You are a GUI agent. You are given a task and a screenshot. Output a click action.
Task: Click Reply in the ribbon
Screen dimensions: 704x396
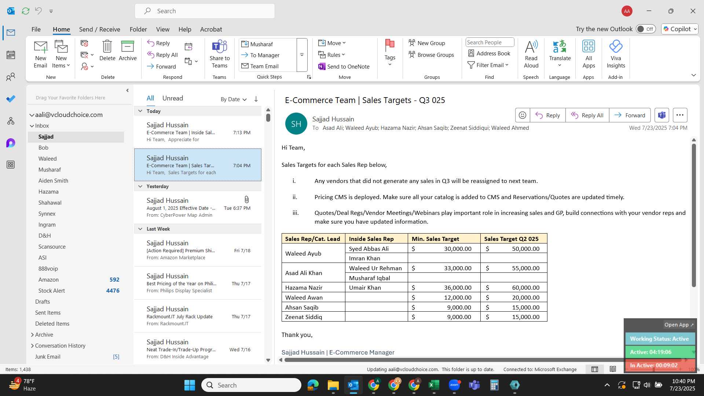tap(158, 43)
